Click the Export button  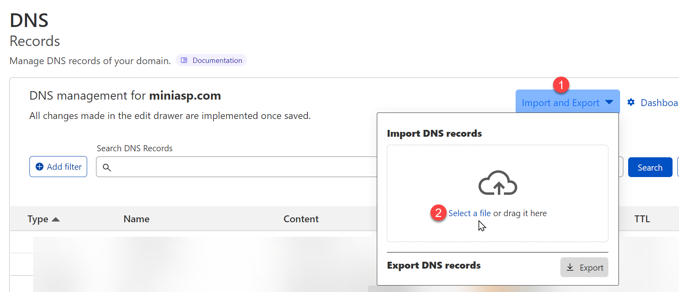[x=584, y=267]
